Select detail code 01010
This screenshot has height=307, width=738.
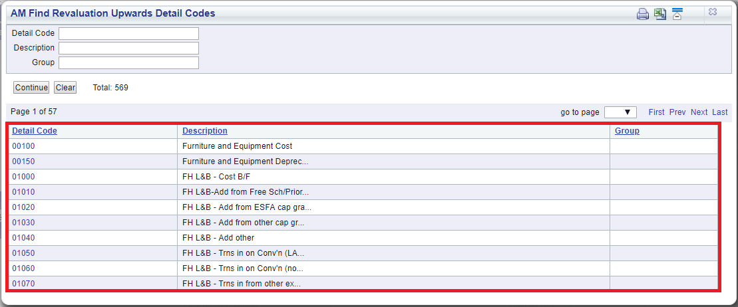(23, 192)
